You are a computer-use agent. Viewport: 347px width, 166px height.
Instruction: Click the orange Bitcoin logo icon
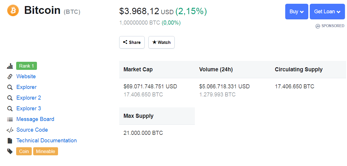click(13, 11)
